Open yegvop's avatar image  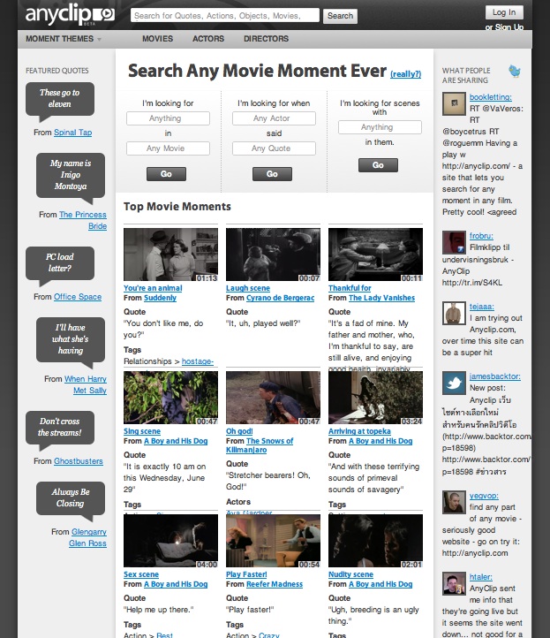[x=454, y=502]
